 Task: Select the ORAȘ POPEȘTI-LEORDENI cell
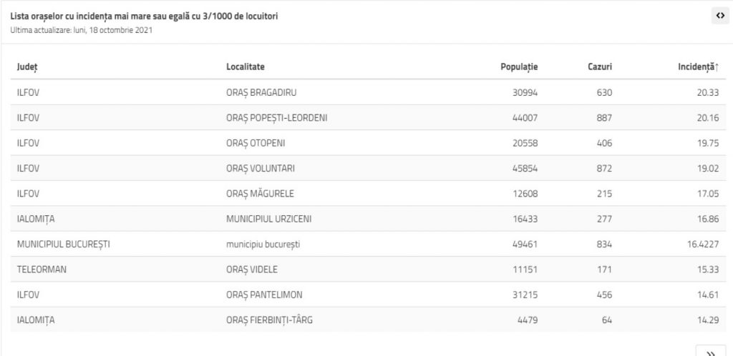(x=276, y=117)
